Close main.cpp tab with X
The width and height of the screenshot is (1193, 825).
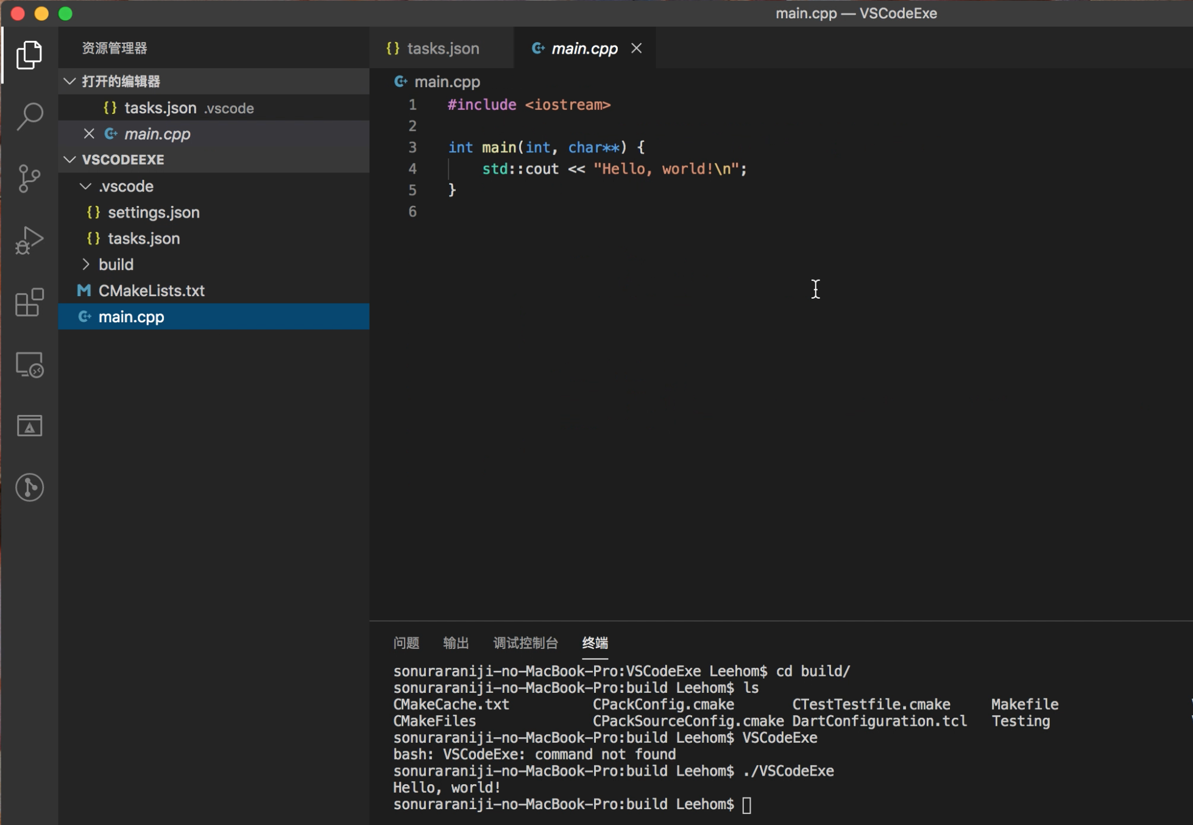(636, 48)
